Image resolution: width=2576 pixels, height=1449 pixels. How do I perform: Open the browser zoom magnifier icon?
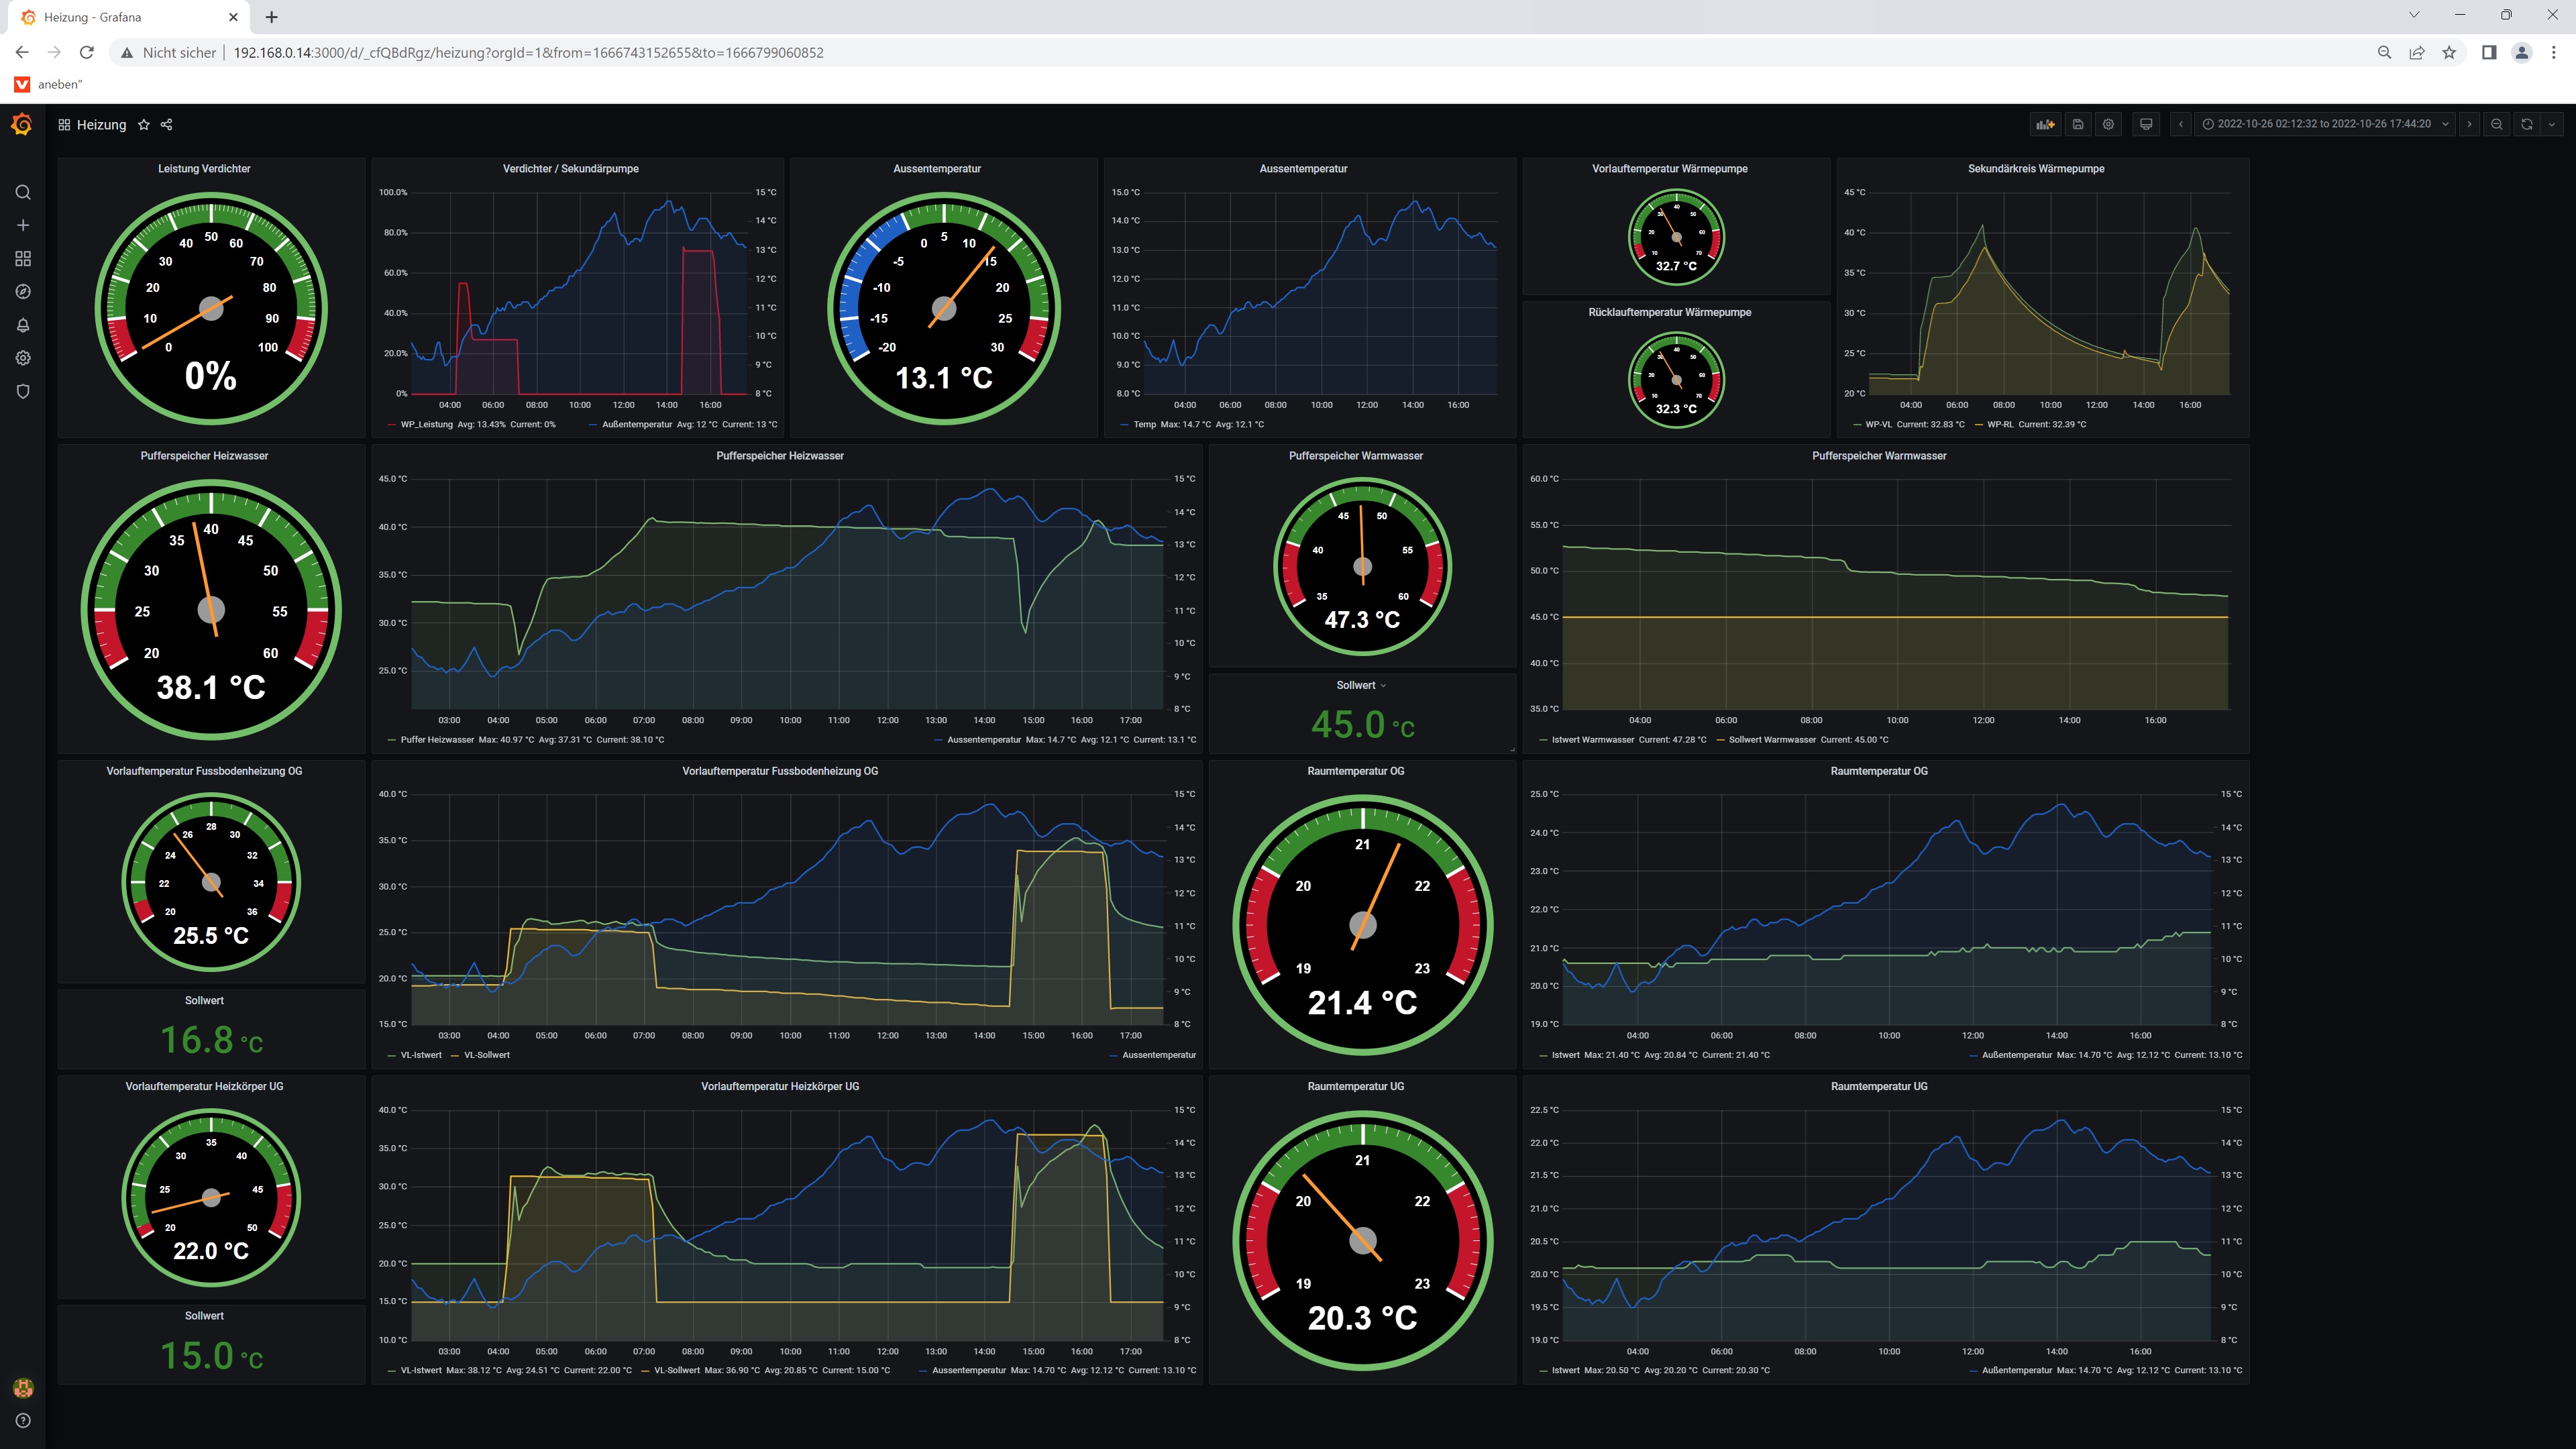click(2385, 52)
